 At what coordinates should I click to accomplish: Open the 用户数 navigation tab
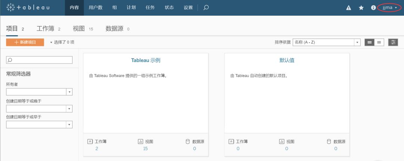click(96, 8)
